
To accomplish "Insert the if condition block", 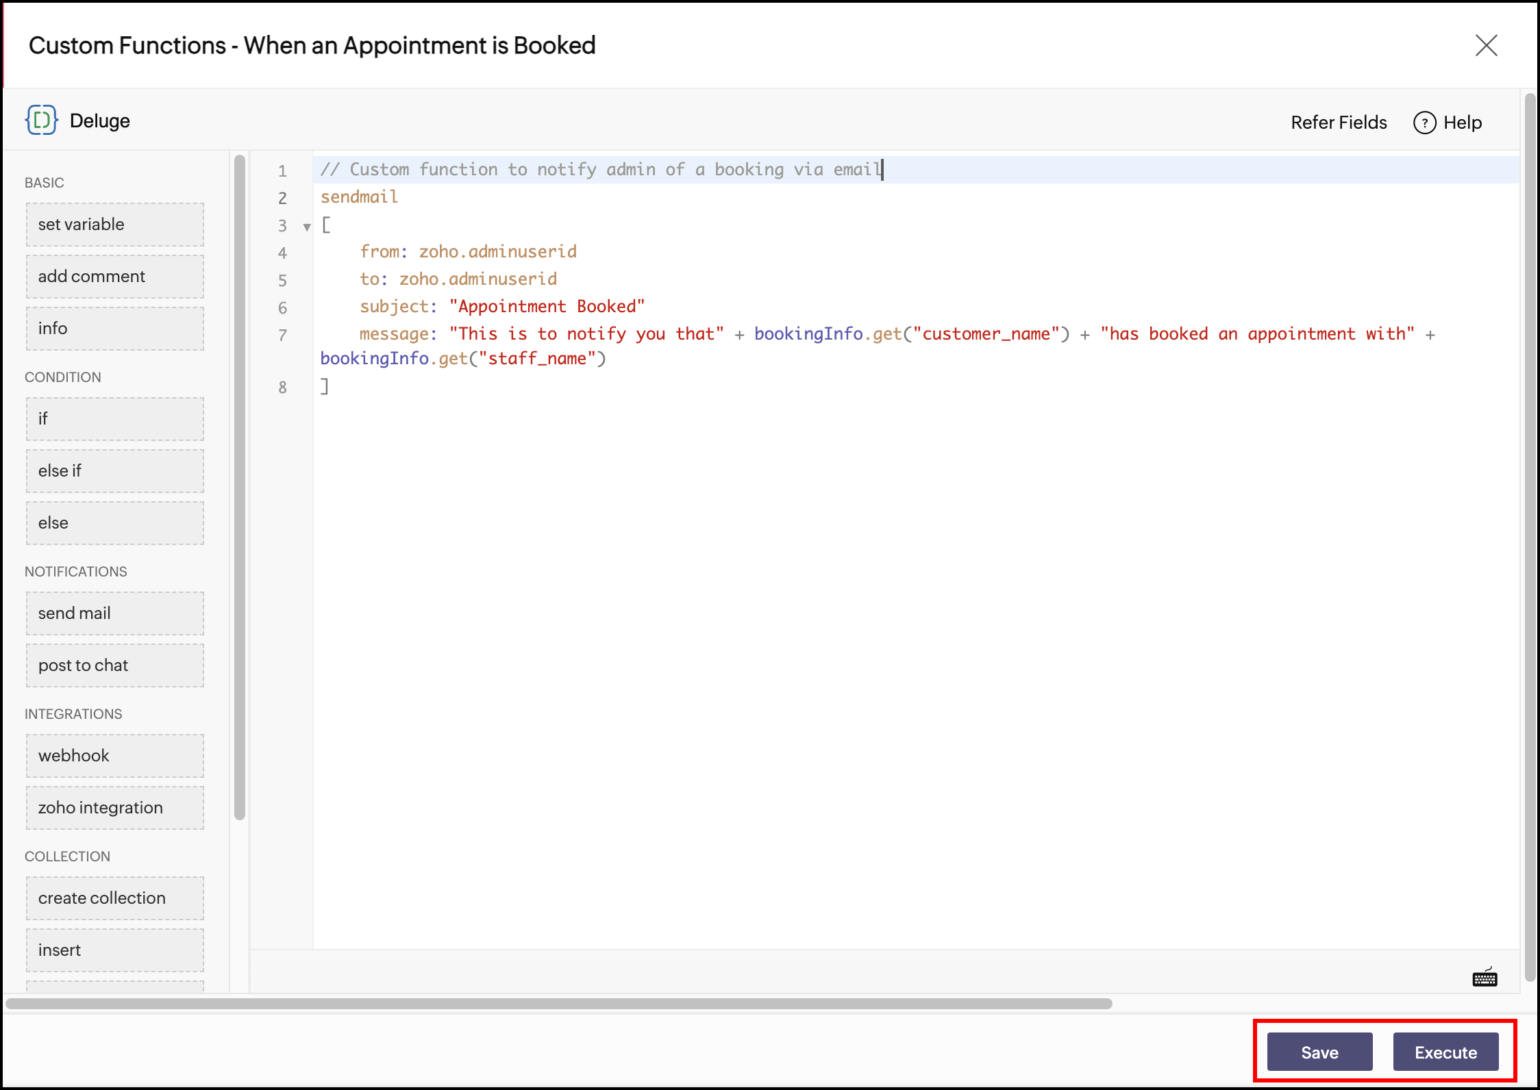I will (x=115, y=419).
